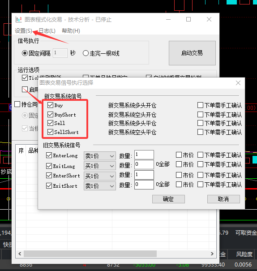The width and height of the screenshot is (257, 271).
Task: Uncheck the ExitLong checkbox
Action: click(x=49, y=166)
